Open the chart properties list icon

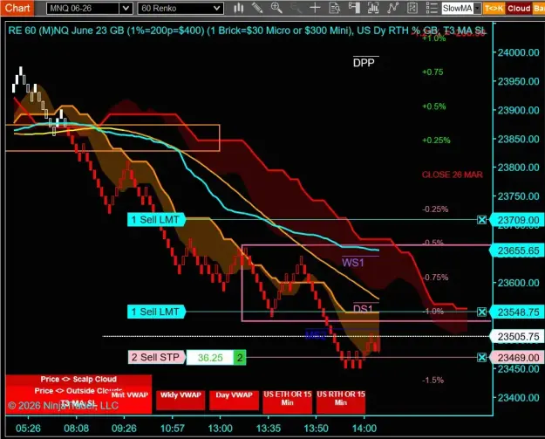[432, 8]
